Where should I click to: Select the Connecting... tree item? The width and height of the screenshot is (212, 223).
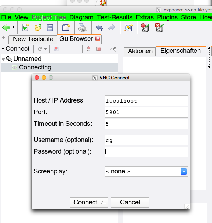pyautogui.click(x=37, y=67)
